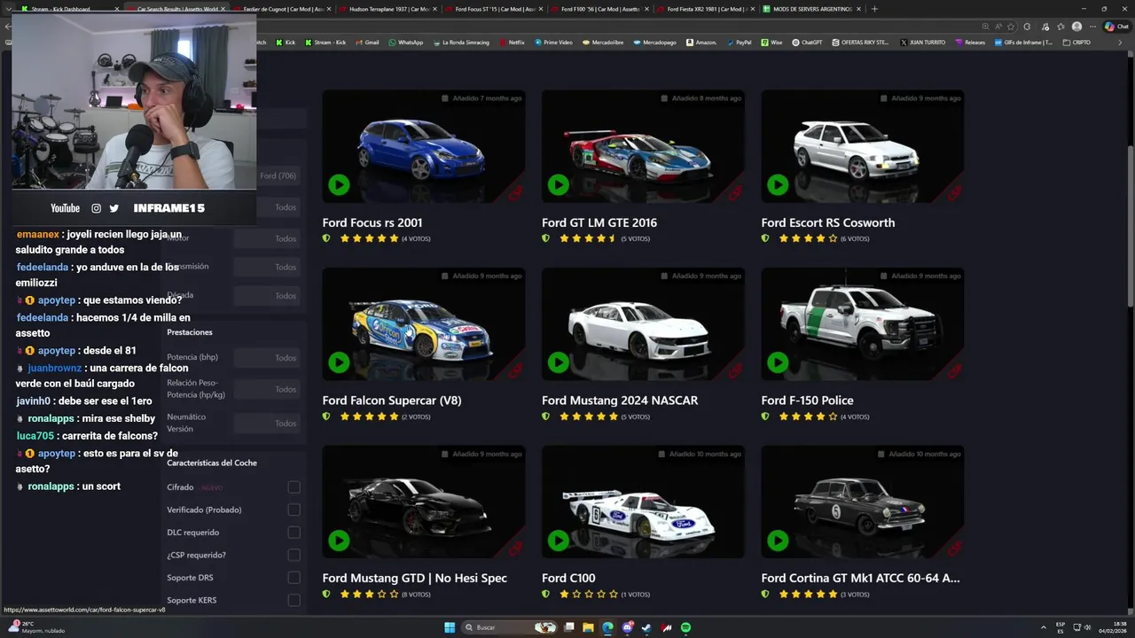The width and height of the screenshot is (1135, 638).
Task: Open the Relación Peso-Potencia dropdown
Action: 267,389
